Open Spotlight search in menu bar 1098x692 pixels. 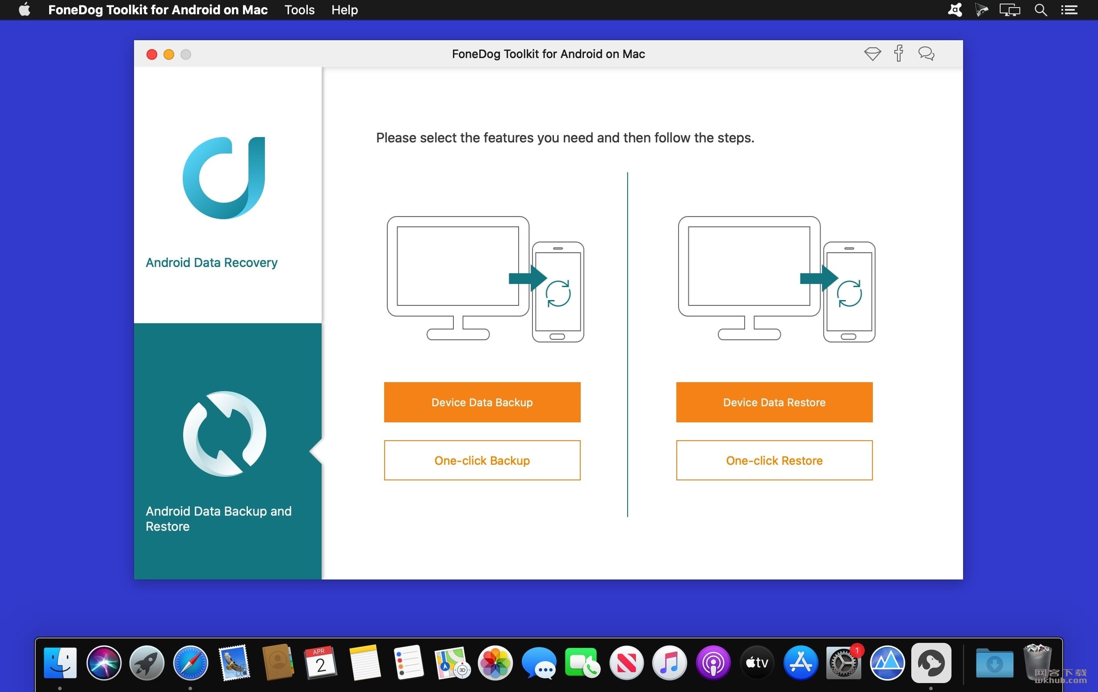tap(1040, 9)
